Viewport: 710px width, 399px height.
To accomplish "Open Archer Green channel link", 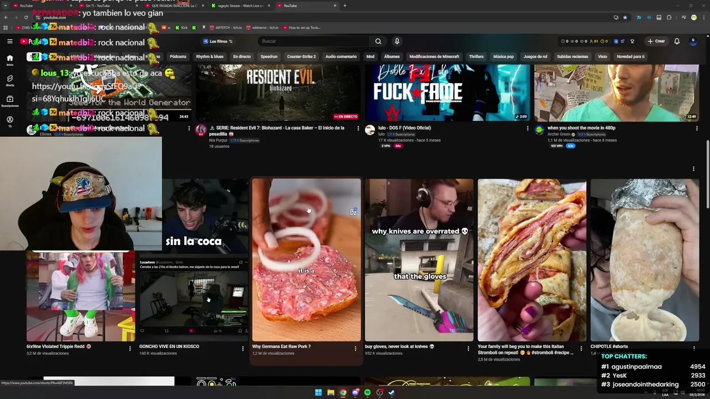I will (x=559, y=134).
